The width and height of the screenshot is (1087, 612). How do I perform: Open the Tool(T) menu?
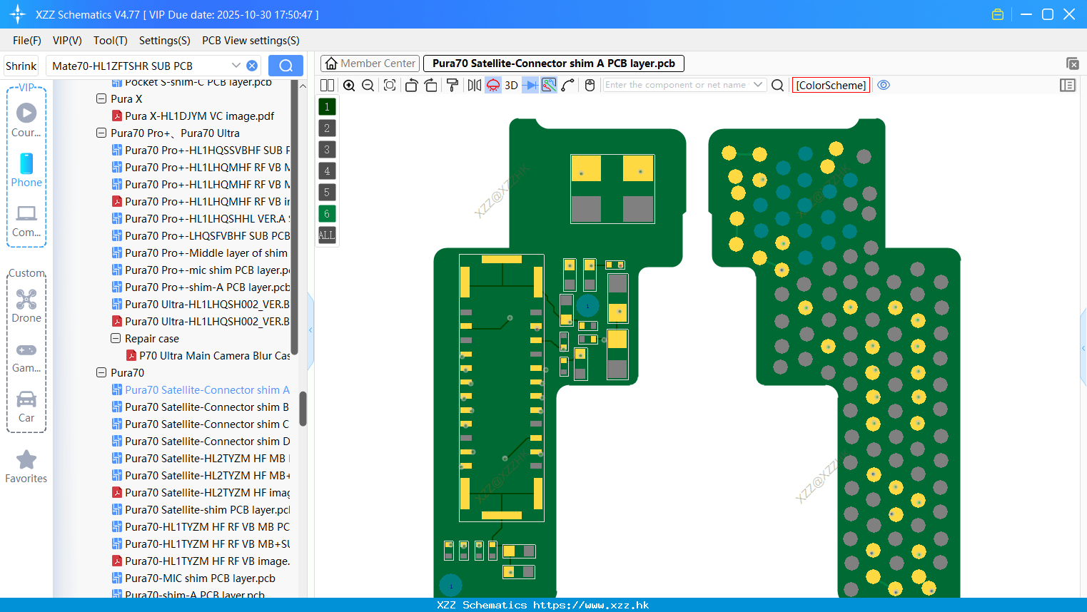click(111, 41)
